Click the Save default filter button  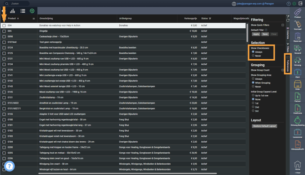pyautogui.click(x=265, y=34)
